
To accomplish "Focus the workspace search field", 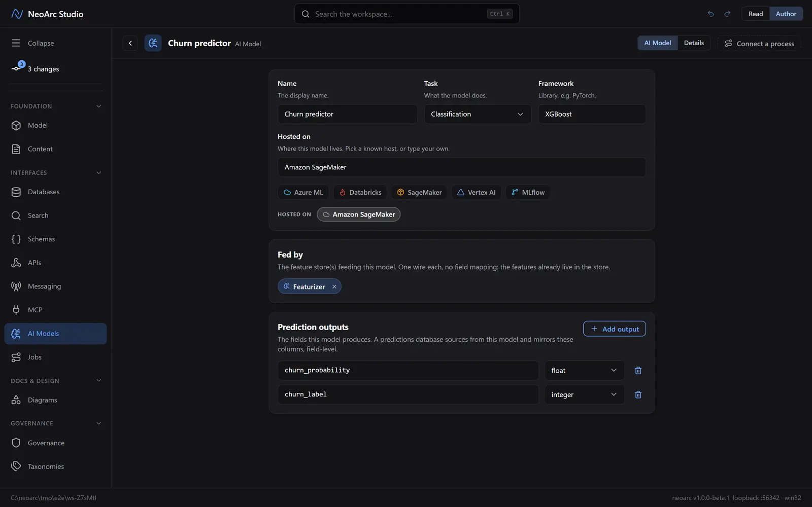I will point(407,14).
